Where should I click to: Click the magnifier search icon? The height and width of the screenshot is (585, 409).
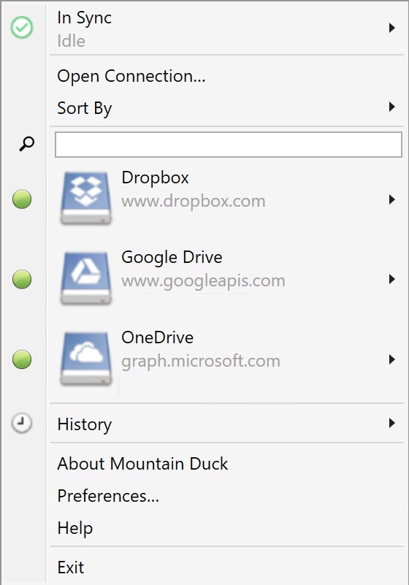[x=26, y=144]
